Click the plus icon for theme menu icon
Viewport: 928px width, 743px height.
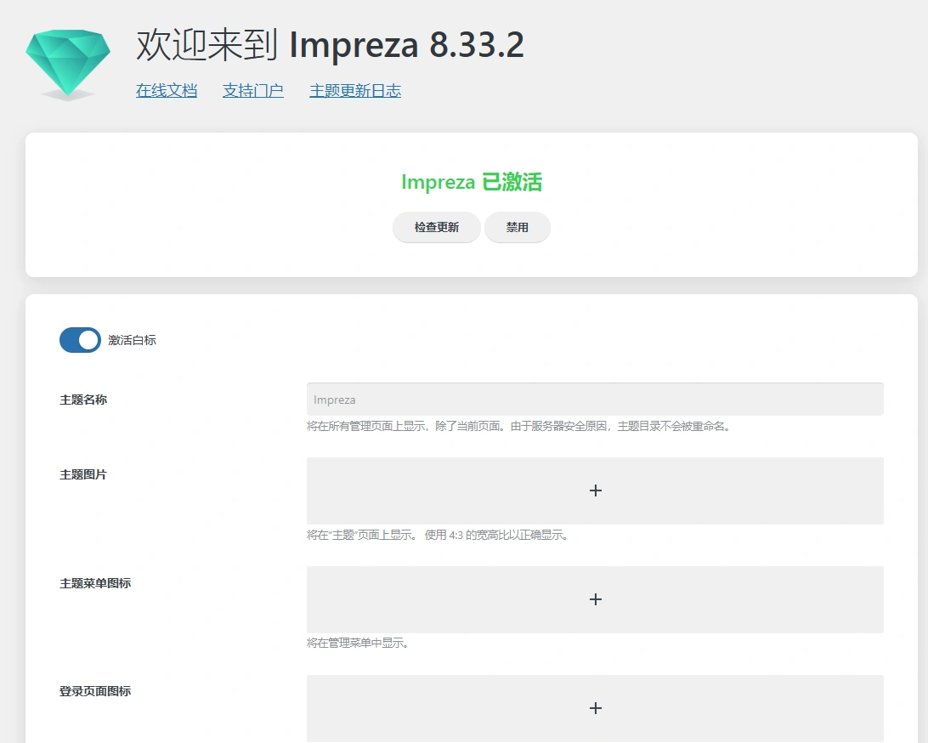pos(596,599)
